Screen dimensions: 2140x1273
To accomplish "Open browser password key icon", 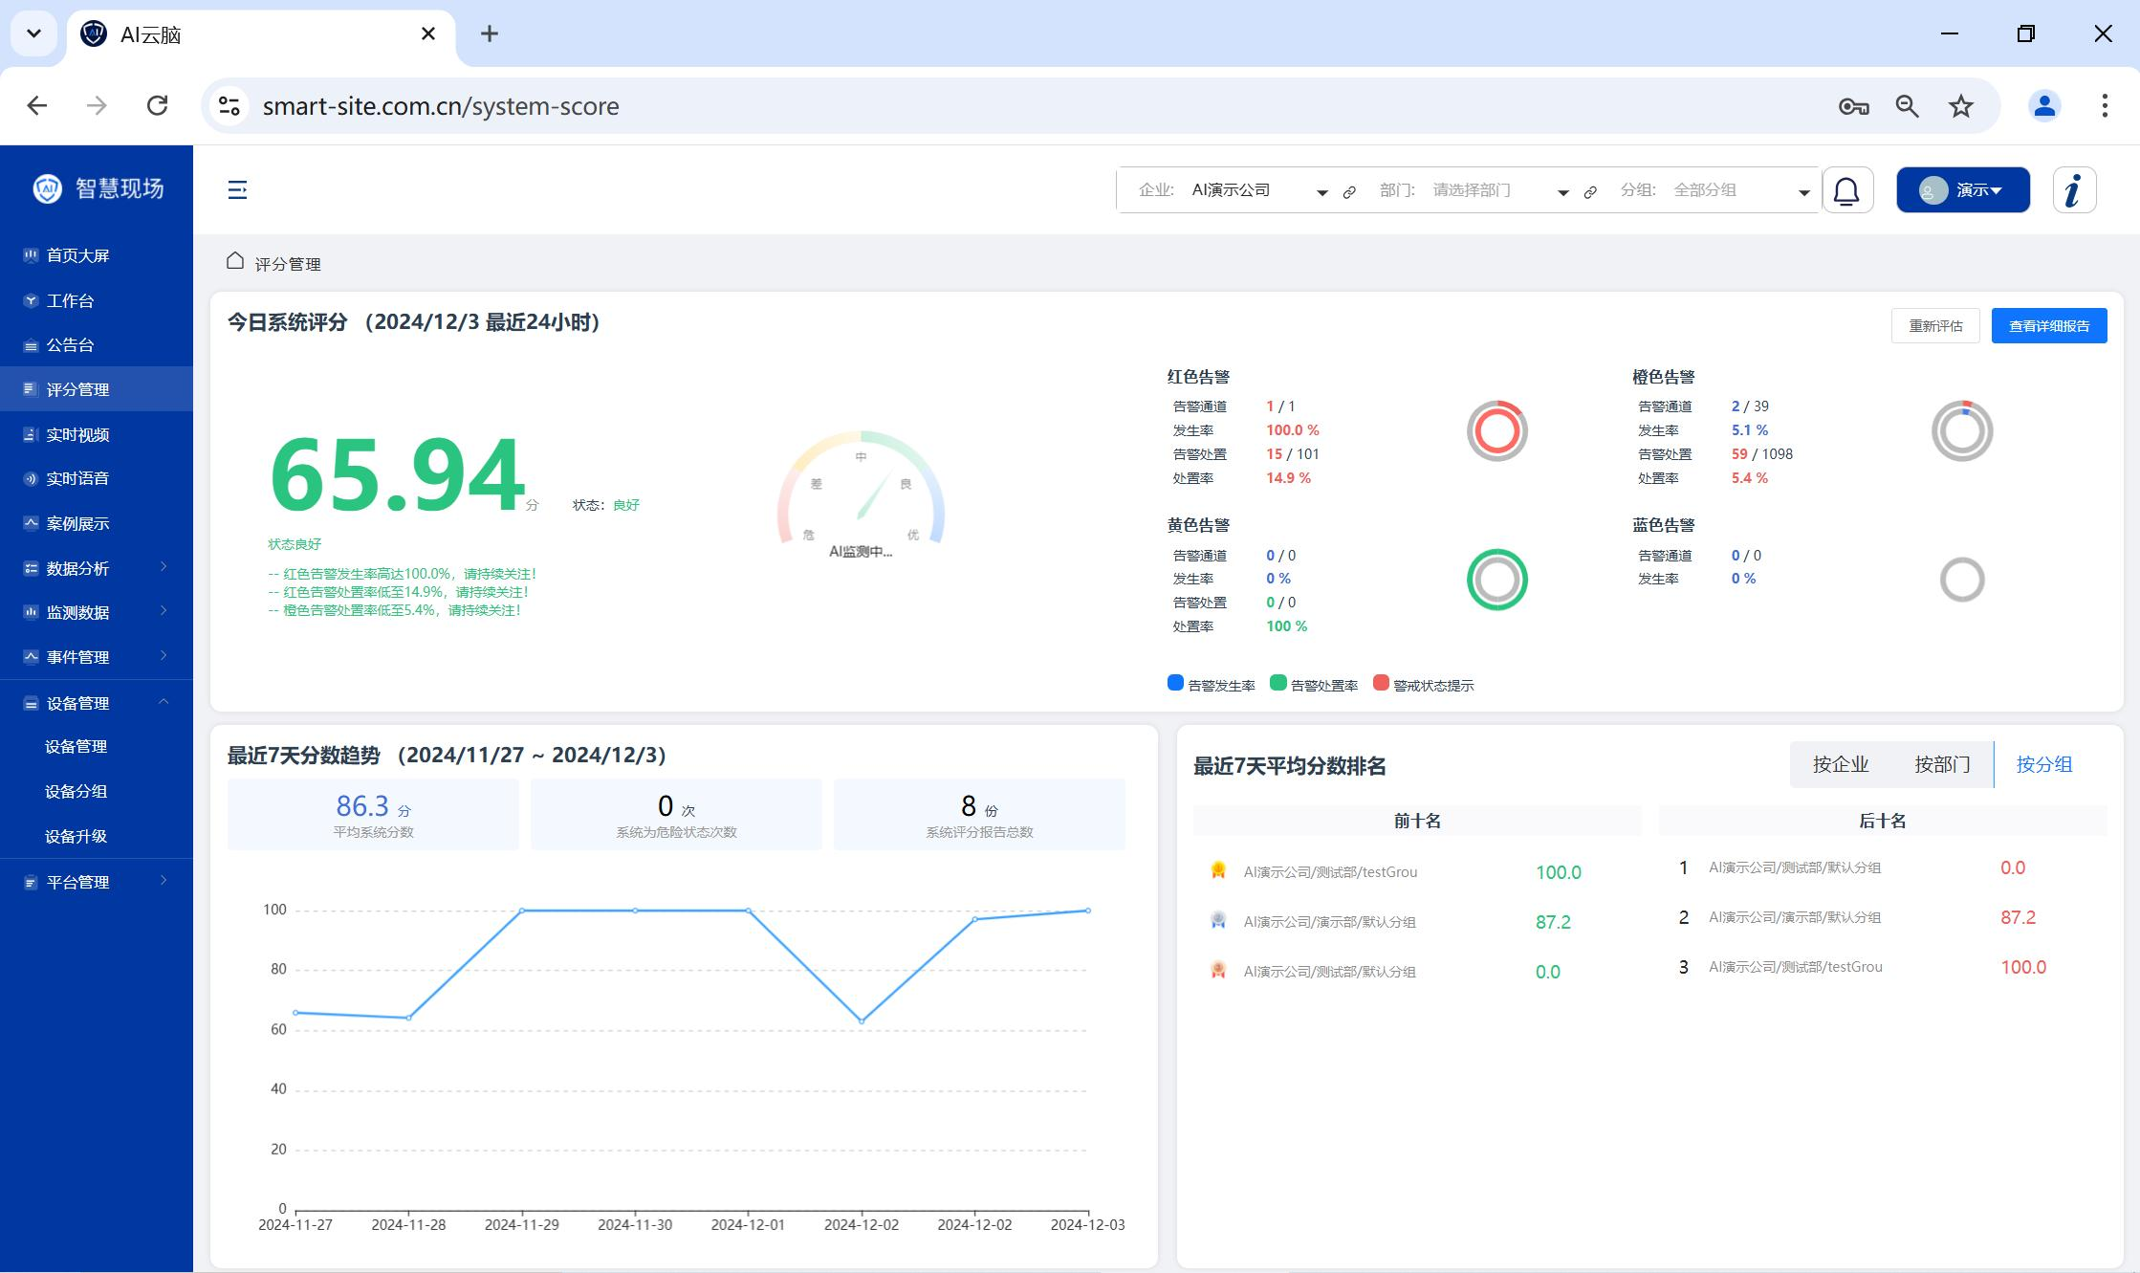I will (x=1853, y=106).
